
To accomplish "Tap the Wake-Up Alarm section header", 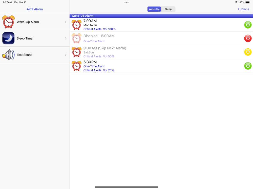I will 161,16.
